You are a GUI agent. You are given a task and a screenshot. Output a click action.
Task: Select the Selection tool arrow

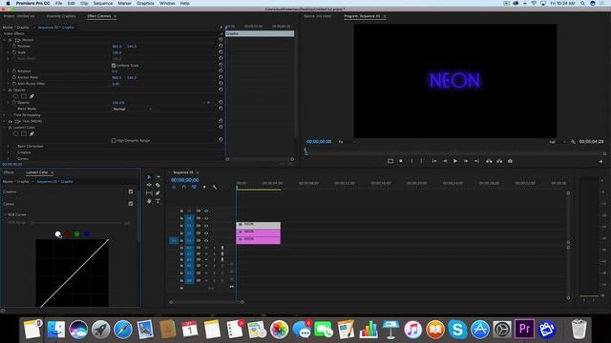click(x=149, y=177)
